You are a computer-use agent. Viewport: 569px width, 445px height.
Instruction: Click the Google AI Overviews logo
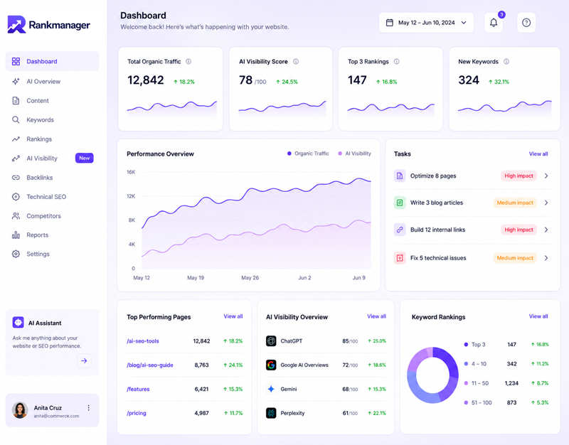[271, 365]
